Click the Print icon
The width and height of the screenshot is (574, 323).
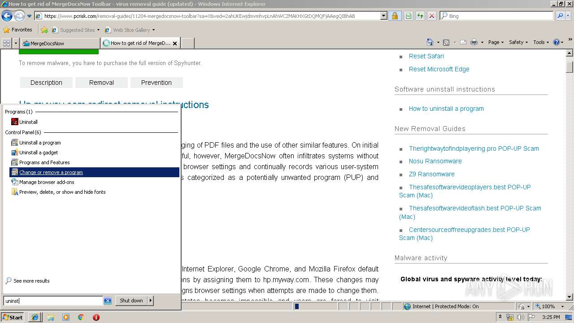click(x=474, y=42)
